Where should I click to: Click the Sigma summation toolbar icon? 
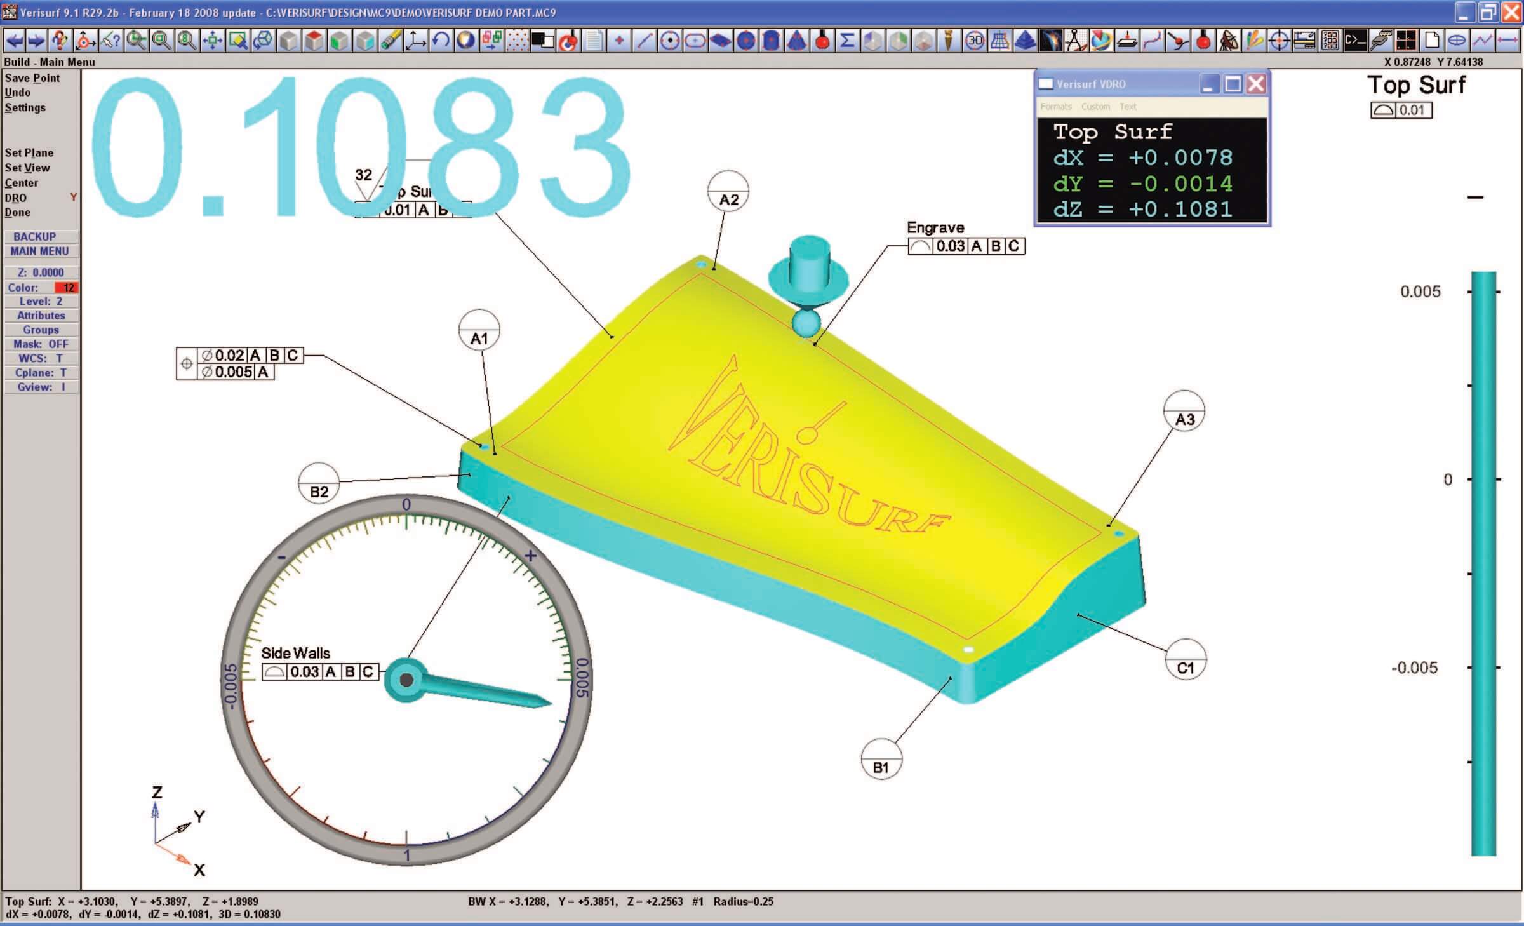(847, 41)
